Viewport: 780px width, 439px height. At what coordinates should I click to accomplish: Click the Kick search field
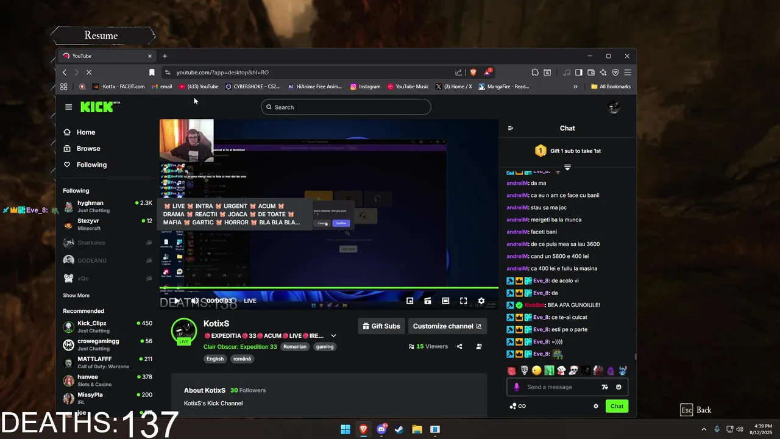pyautogui.click(x=346, y=107)
